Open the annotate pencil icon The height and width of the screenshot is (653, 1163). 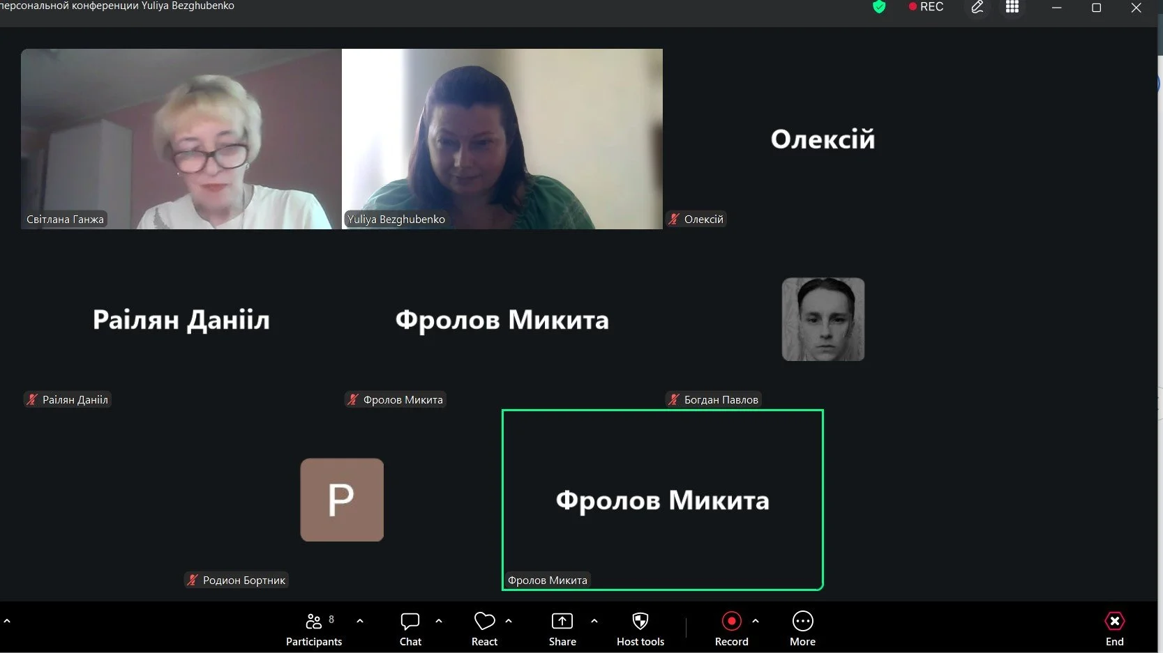(x=977, y=7)
